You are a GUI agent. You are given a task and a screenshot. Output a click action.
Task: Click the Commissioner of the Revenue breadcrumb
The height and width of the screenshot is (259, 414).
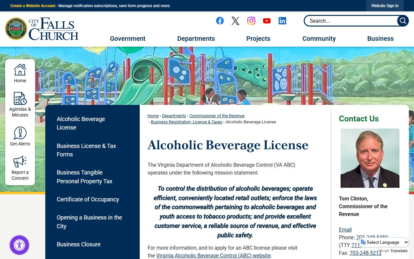click(217, 116)
